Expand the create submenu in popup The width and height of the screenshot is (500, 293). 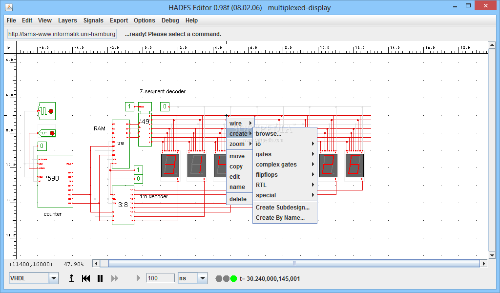(240, 134)
